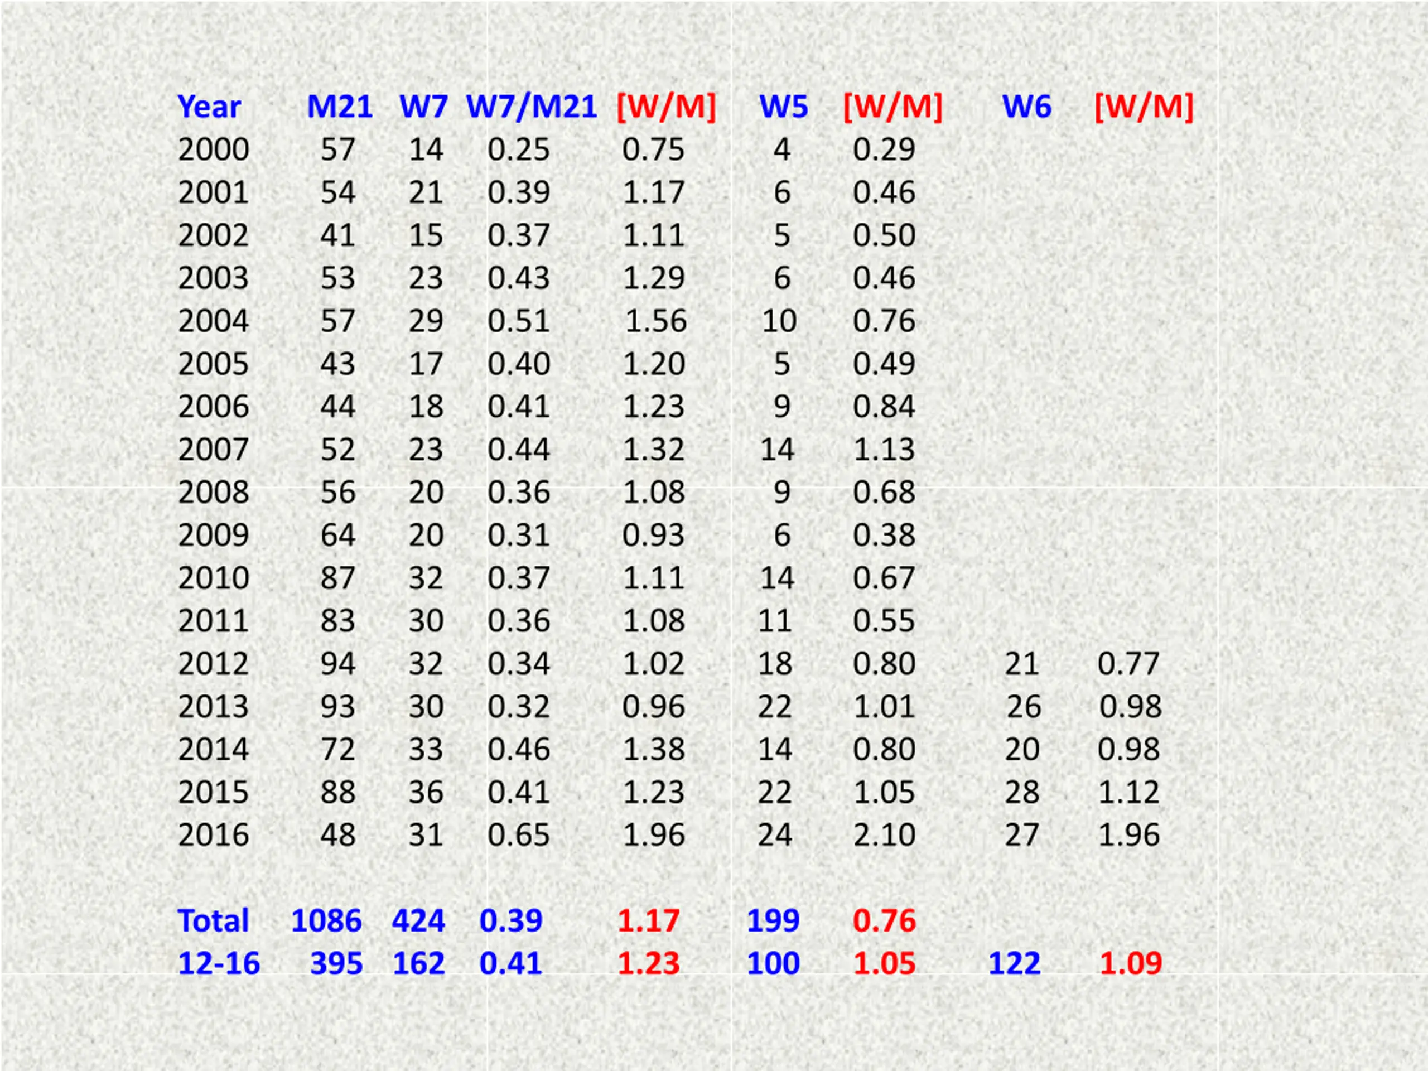This screenshot has width=1428, height=1071.
Task: Click the 2016 W6 value '27'
Action: tap(1022, 834)
